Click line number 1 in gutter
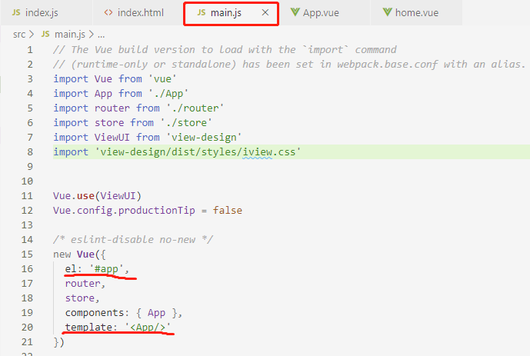Image resolution: width=530 pixels, height=356 pixels. (30, 50)
